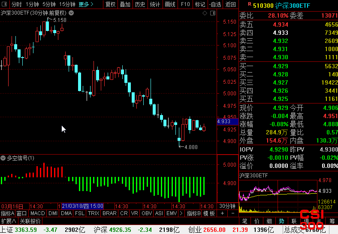Open F10 company info
The width and height of the screenshot is (338, 234).
pos(185,4)
